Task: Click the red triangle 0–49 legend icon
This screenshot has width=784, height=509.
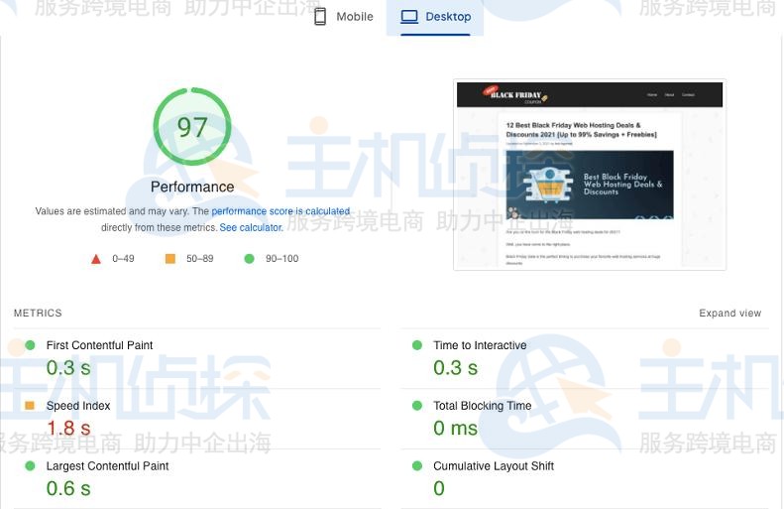Action: click(96, 259)
